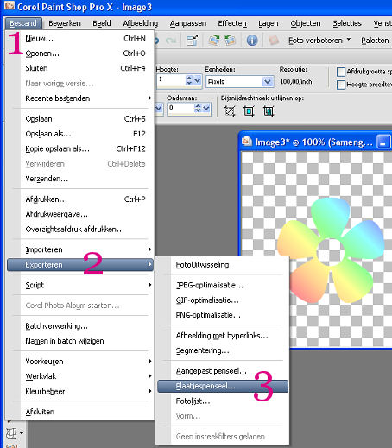Click the greyed-out photo fix icon
392x448 pixels.
click(274, 40)
